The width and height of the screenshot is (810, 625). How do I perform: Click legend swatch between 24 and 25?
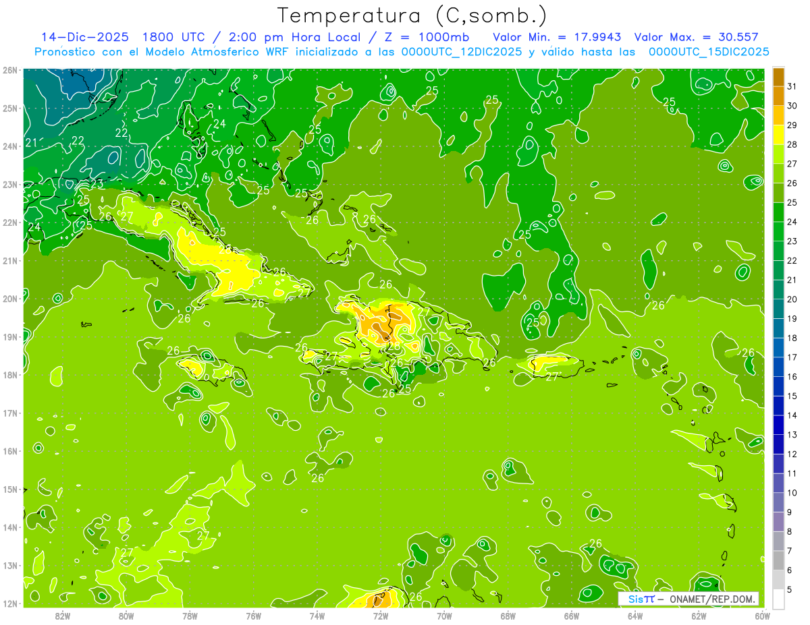778,212
